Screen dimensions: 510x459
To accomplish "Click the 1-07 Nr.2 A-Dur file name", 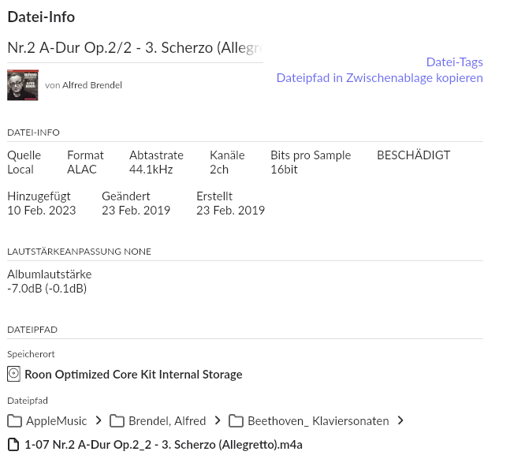I will 164,445.
